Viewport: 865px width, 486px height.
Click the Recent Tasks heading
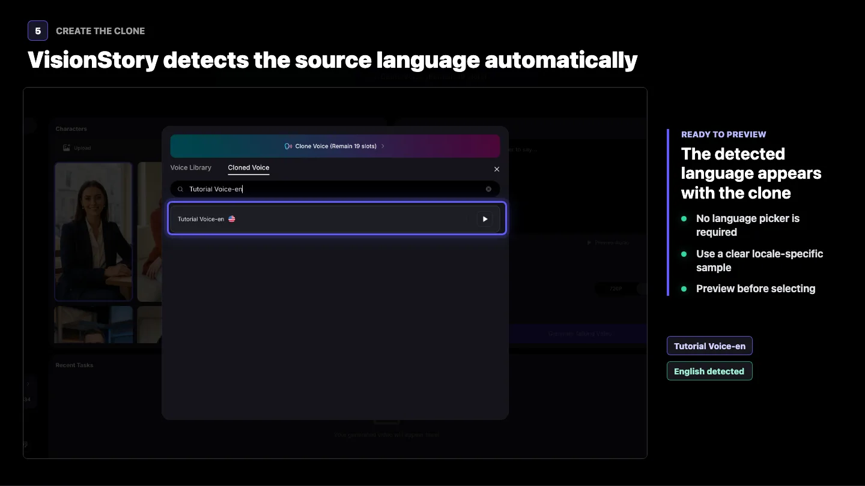[x=74, y=365]
